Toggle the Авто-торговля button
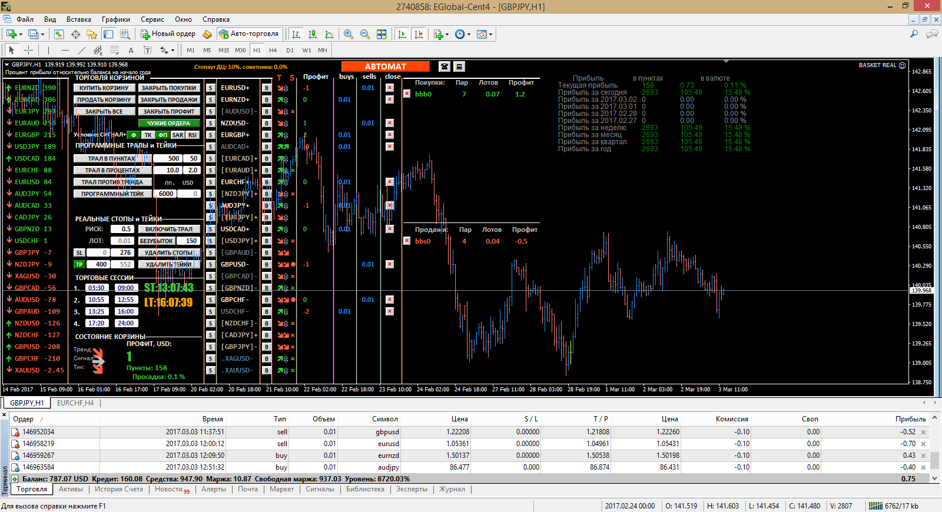Image resolution: width=942 pixels, height=512 pixels. coord(248,34)
